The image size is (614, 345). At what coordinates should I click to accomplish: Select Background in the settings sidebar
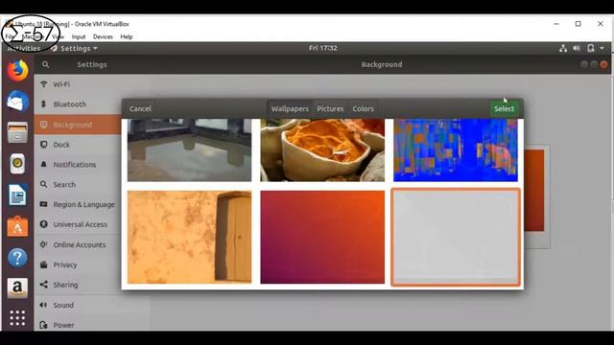[x=78, y=125]
